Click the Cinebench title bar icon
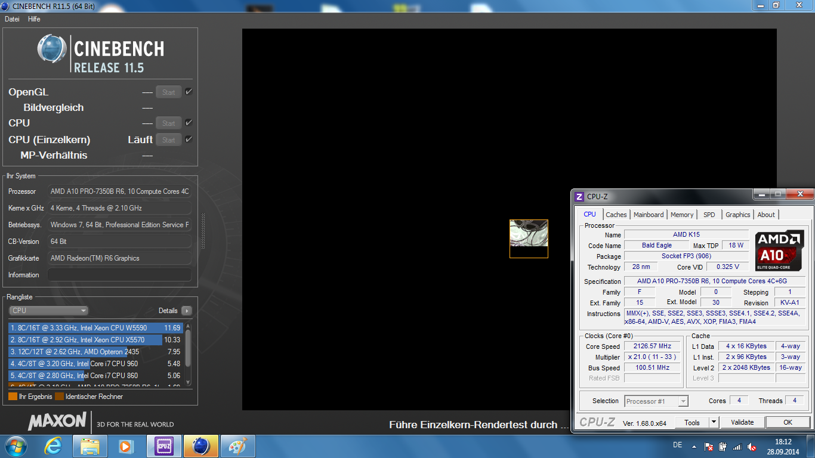The height and width of the screenshot is (458, 815). click(x=5, y=5)
